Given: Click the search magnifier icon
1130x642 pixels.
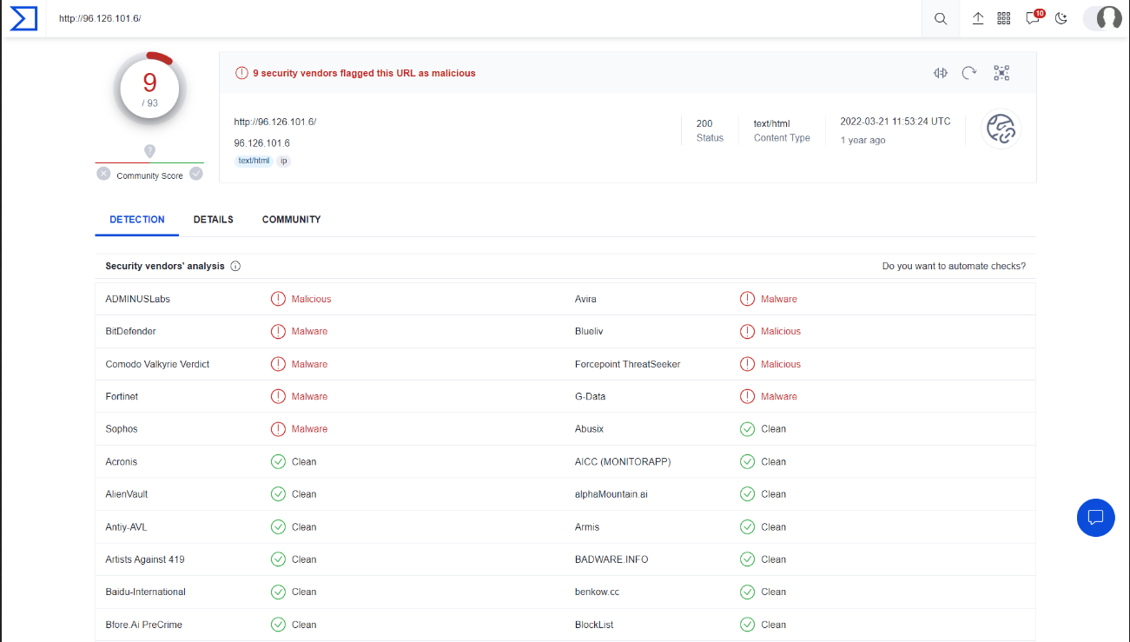Looking at the screenshot, I should click(941, 18).
